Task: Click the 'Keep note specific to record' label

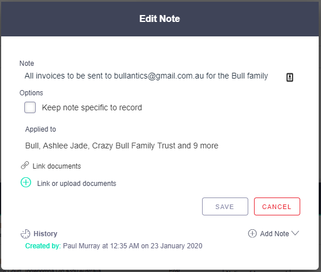Action: 92,107
